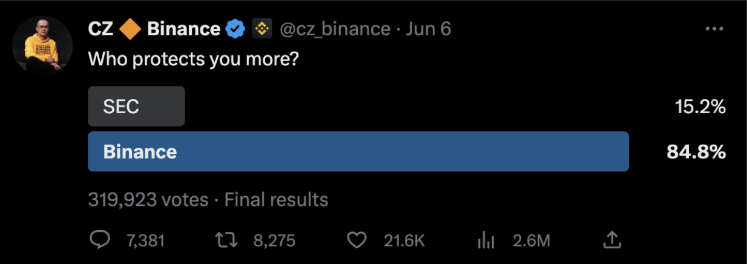Like the tweet with heart icon
Image resolution: width=747 pixels, height=264 pixels.
coord(358,240)
